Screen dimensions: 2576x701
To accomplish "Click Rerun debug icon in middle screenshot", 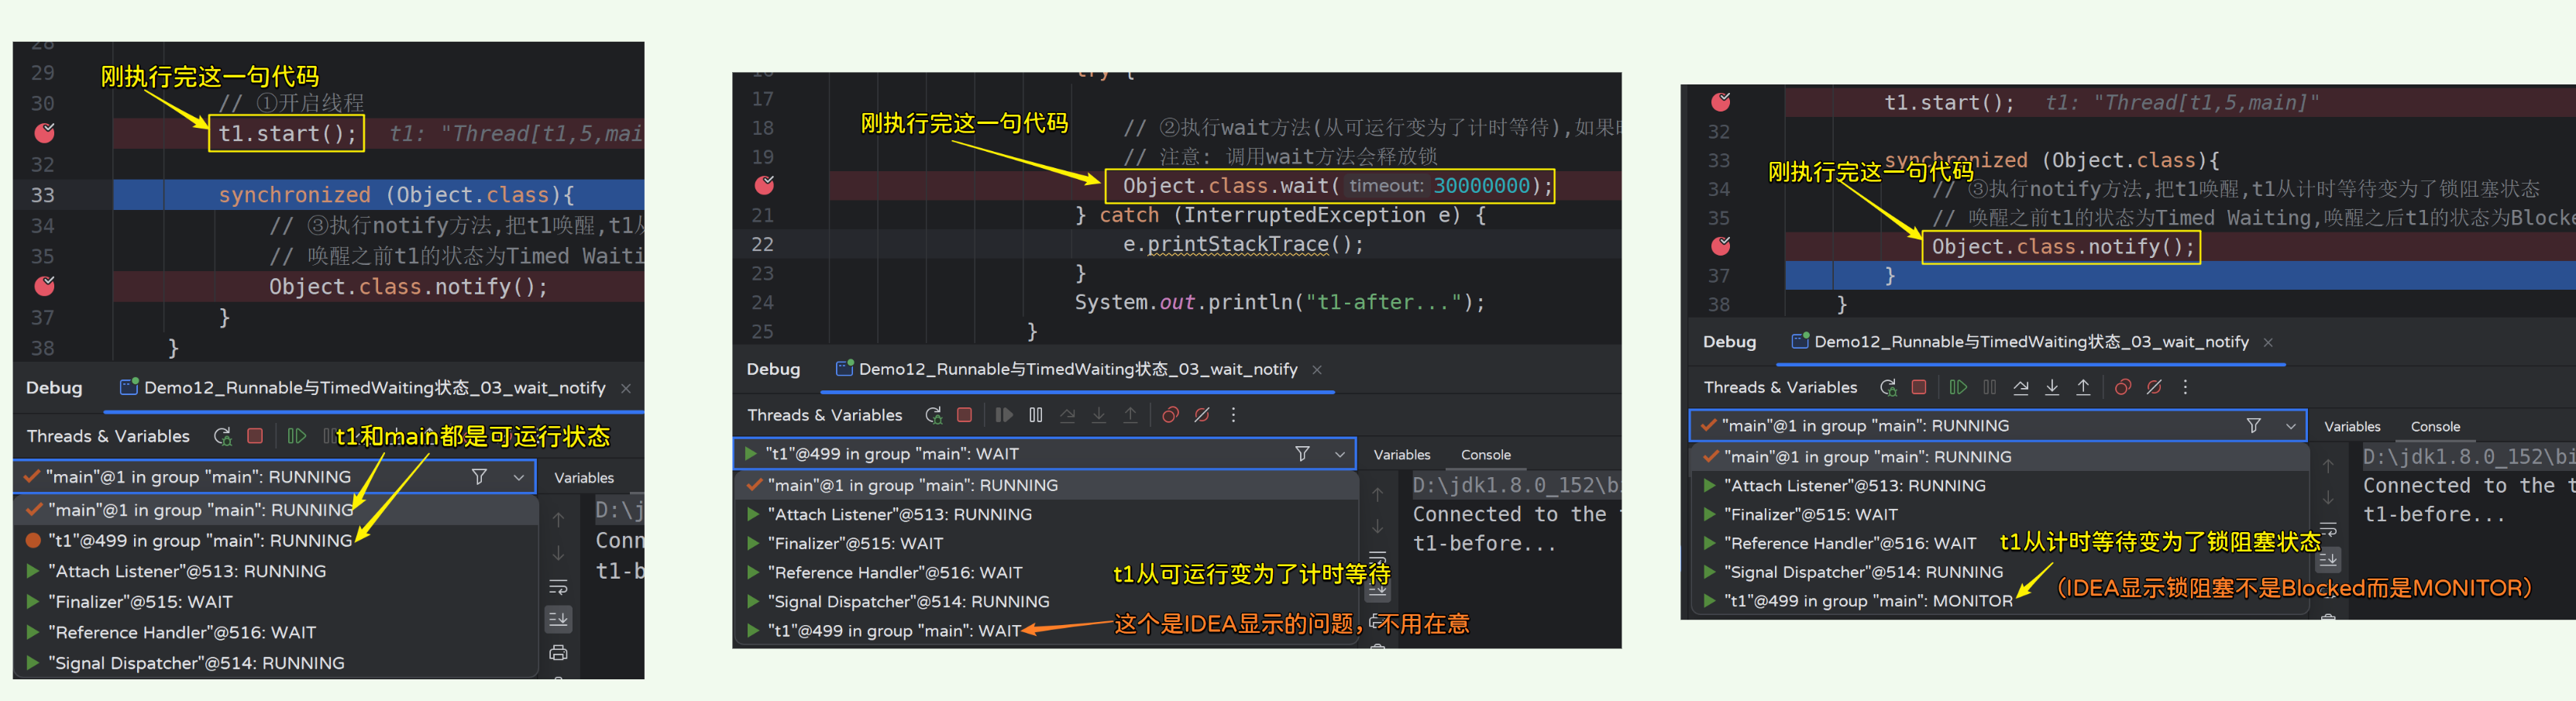I will pos(933,415).
